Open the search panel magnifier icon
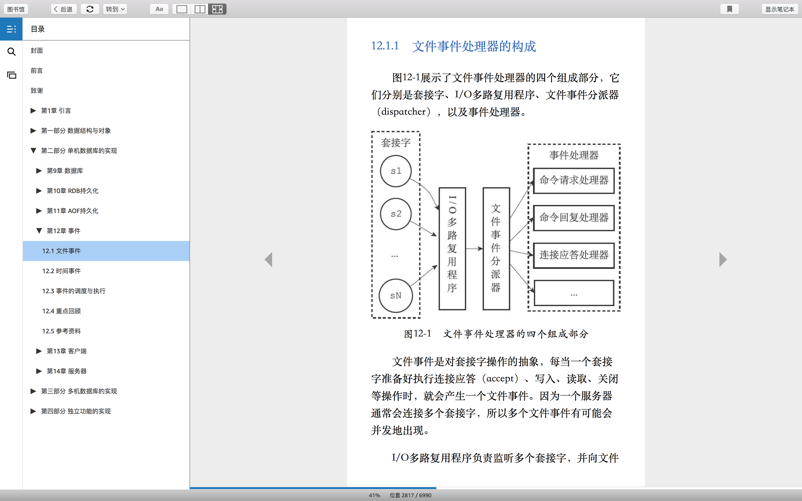 click(11, 52)
